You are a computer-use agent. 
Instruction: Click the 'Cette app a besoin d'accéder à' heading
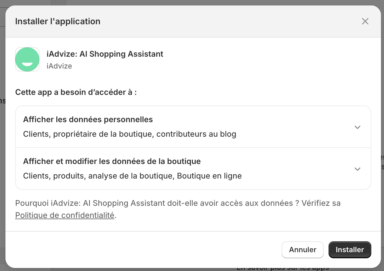[76, 92]
